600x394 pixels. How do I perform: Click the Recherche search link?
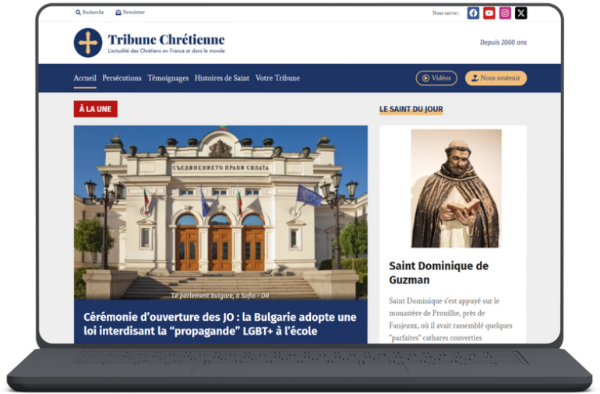pos(90,12)
